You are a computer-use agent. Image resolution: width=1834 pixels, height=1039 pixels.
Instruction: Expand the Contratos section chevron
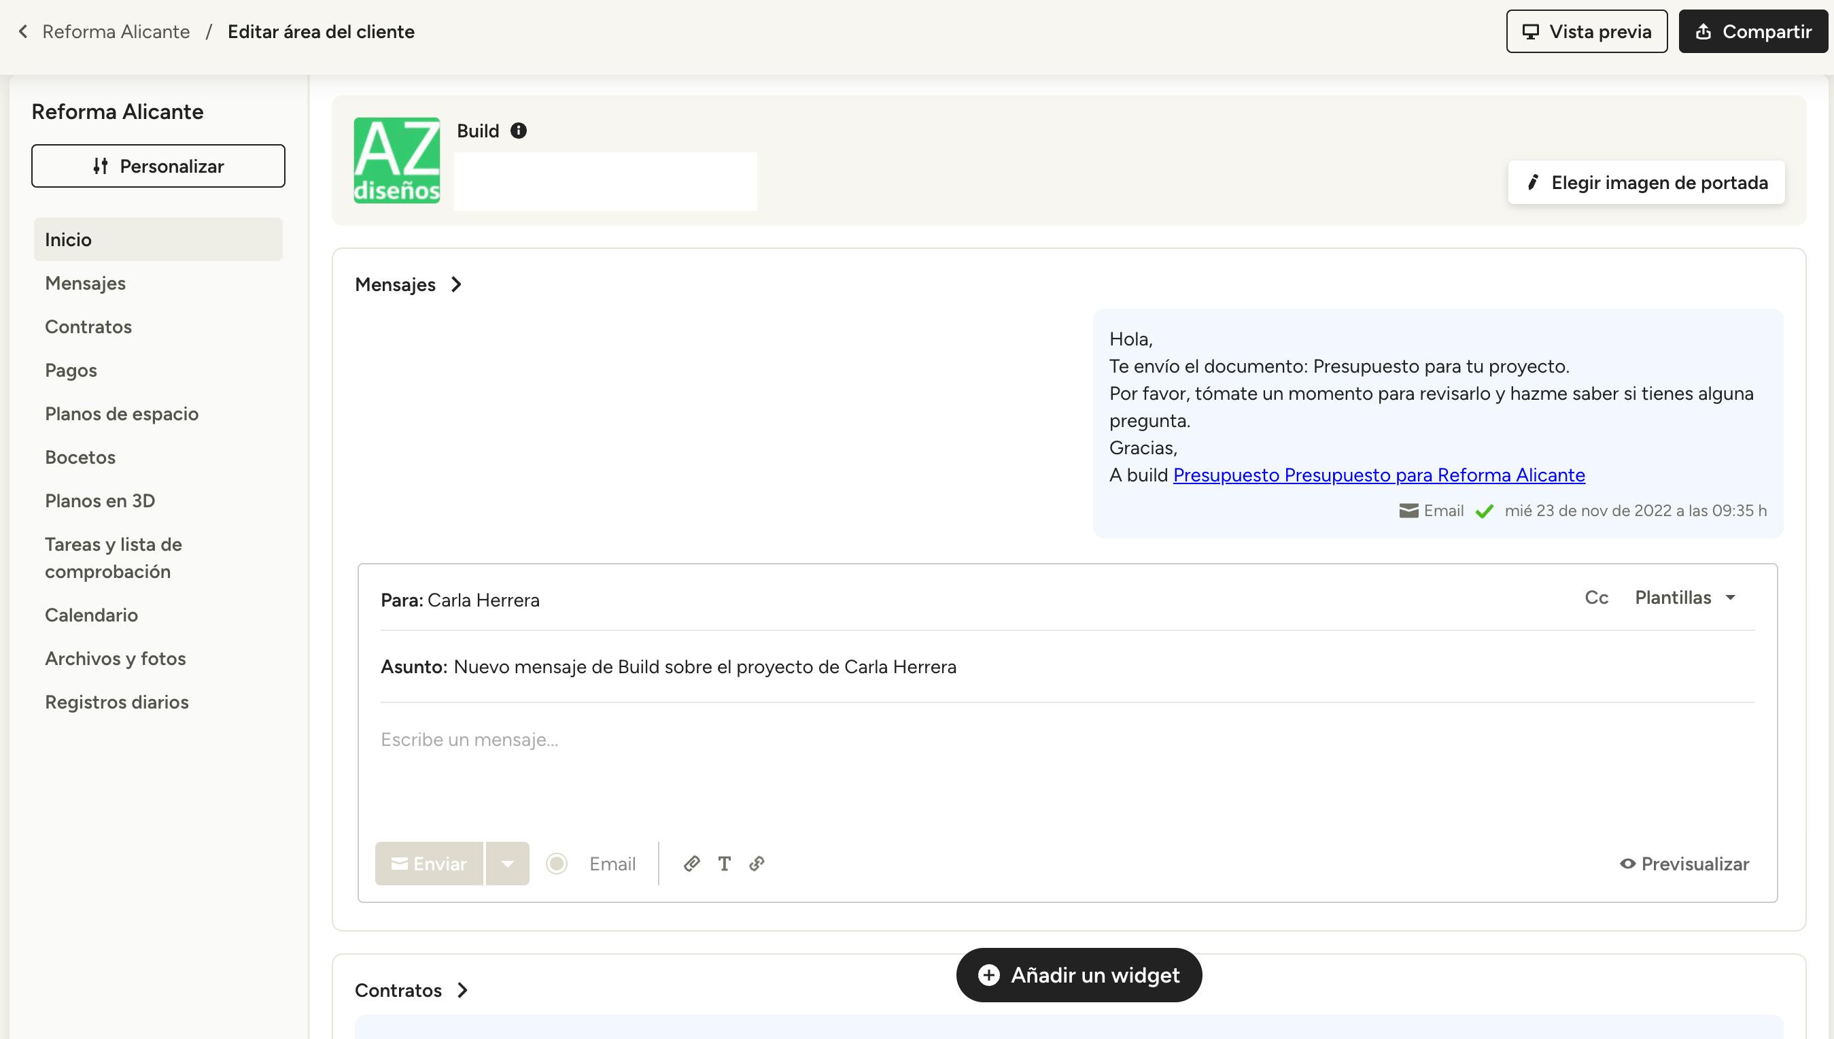[x=462, y=991]
